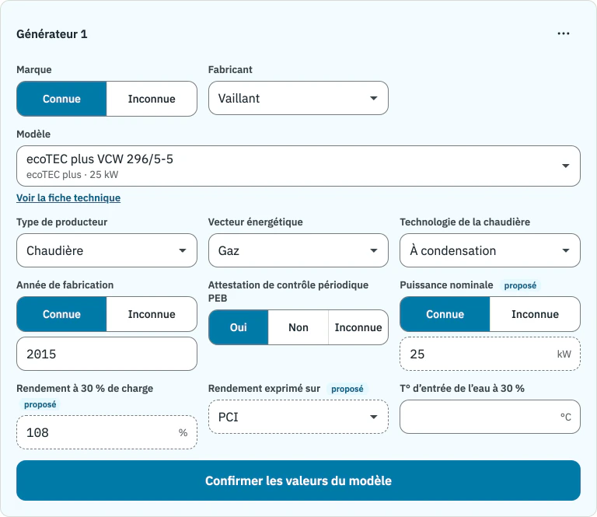Click the Rendement à 30 % field with 108
The width and height of the screenshot is (597, 517).
pos(106,432)
